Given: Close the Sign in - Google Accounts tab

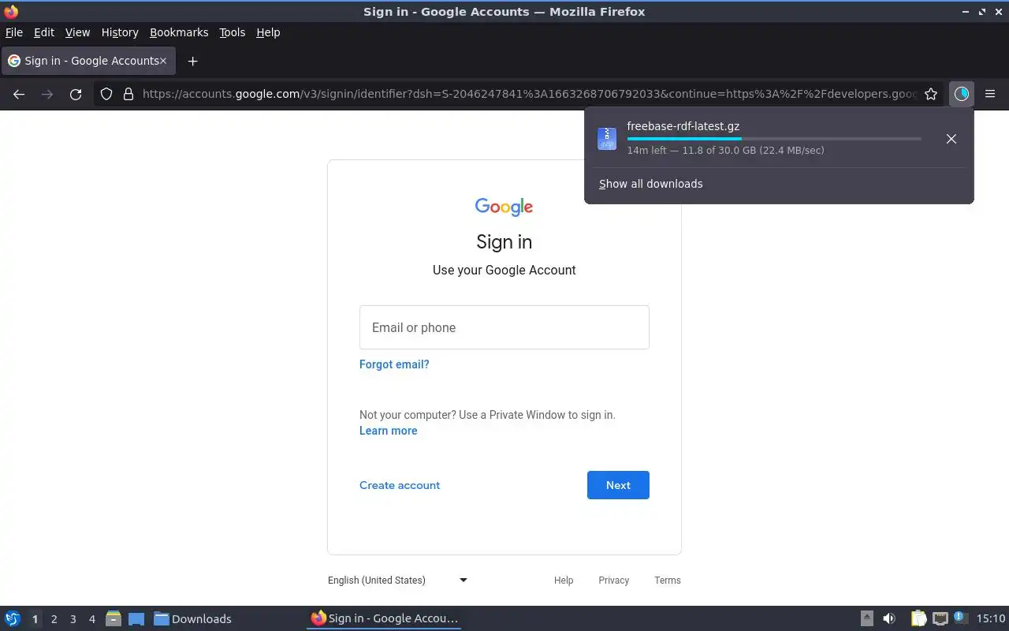Looking at the screenshot, I should coord(163,61).
